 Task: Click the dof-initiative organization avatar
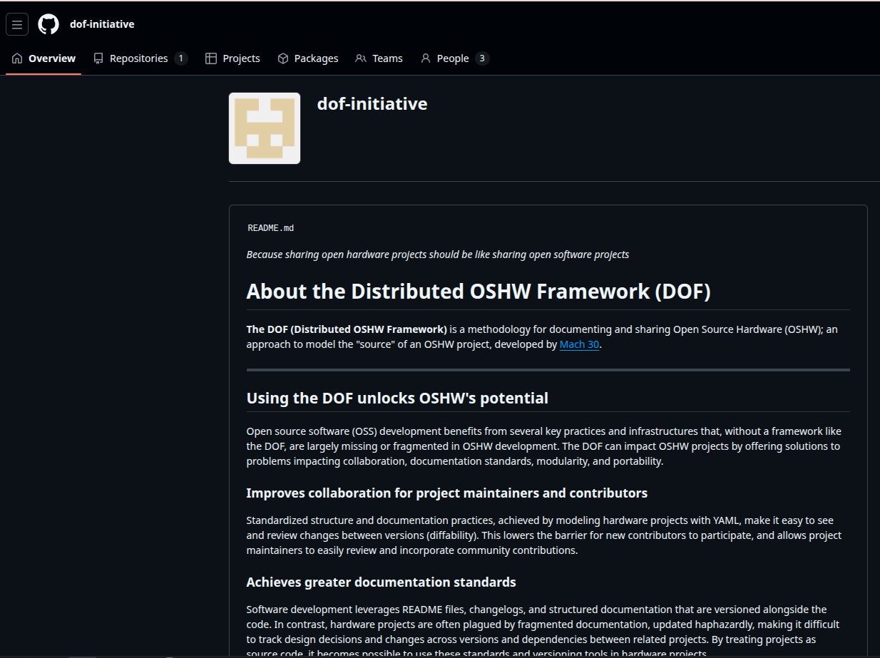tap(264, 128)
